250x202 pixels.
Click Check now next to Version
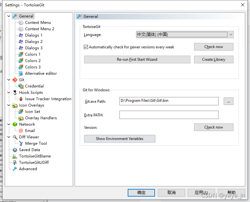tap(214, 127)
